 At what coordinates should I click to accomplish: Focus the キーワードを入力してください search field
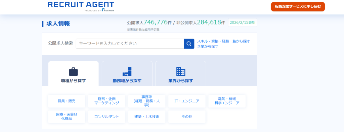coord(130,44)
